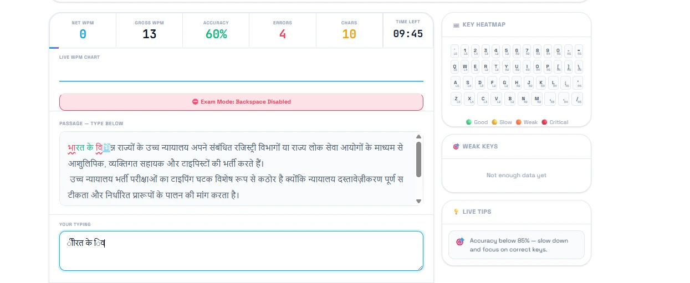Click the Chars count 10
This screenshot has width=690, height=283.
pos(349,34)
